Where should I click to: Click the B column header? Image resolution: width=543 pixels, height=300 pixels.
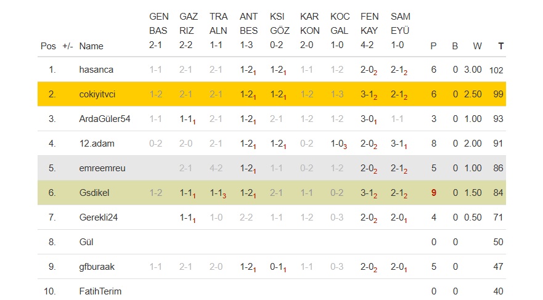pos(455,46)
